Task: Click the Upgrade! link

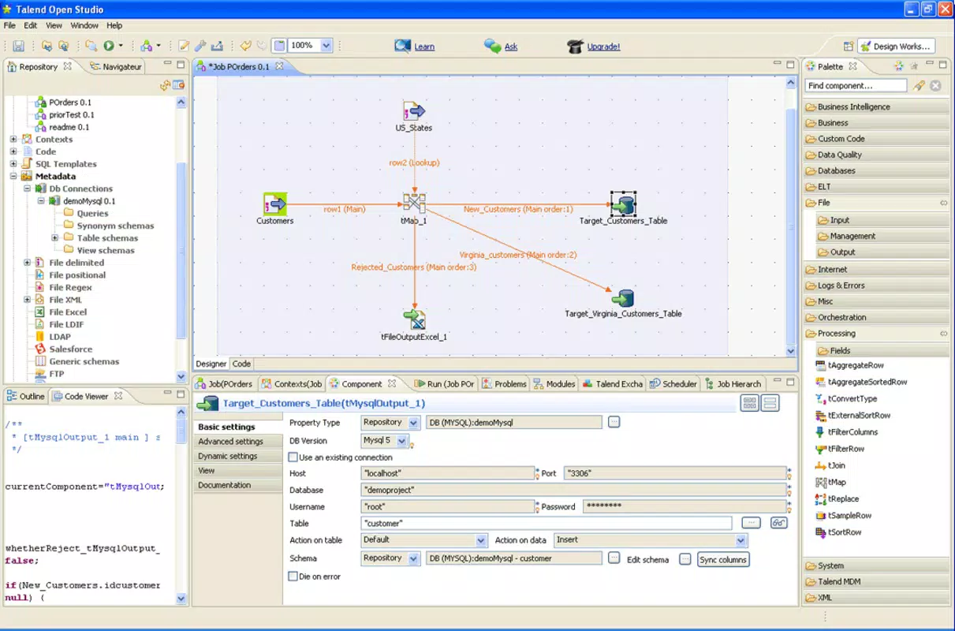Action: 603,47
